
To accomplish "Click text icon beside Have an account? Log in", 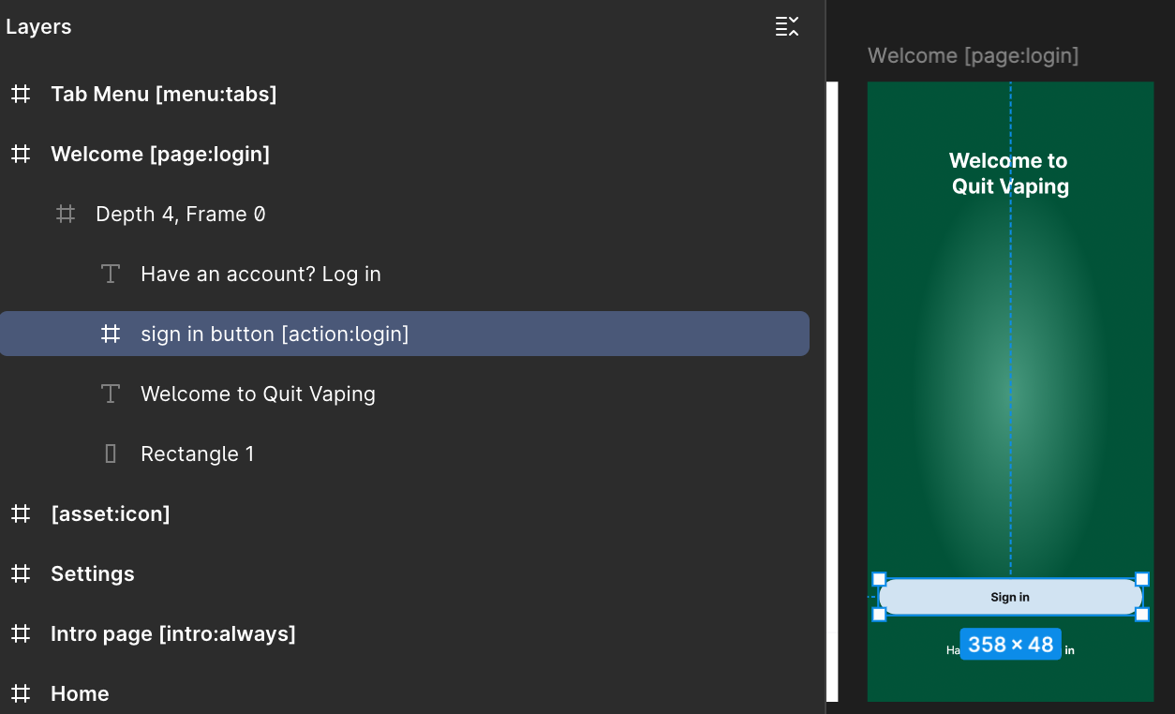I will coord(111,274).
